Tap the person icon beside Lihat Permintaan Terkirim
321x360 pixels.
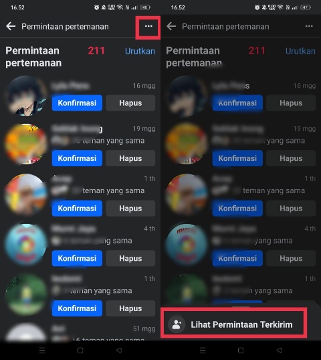tap(177, 324)
